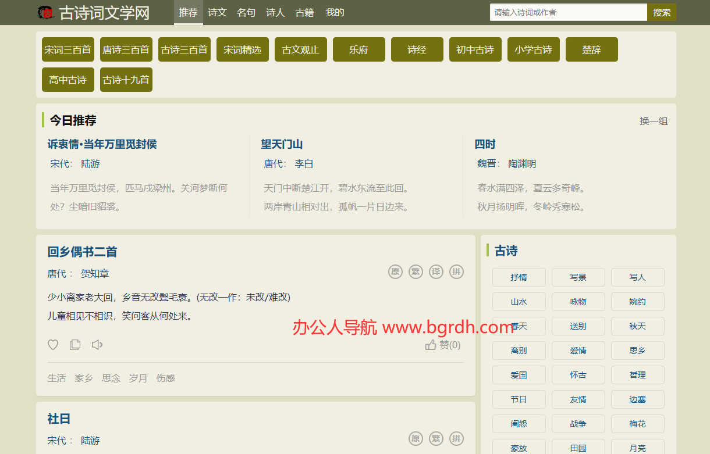Focus the poem or author search box
Screen dimensions: 710x454
point(567,12)
